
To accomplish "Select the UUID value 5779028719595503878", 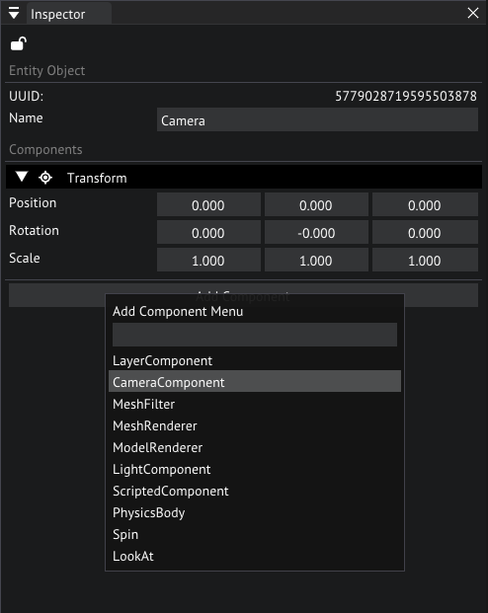I will 406,96.
